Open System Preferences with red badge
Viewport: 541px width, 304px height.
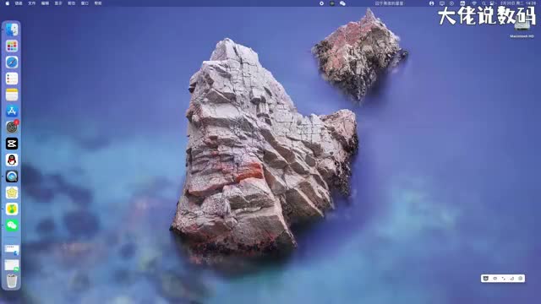[12, 128]
